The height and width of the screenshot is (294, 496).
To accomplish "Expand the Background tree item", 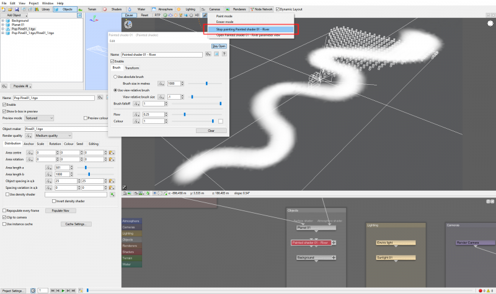I will click(3, 20).
